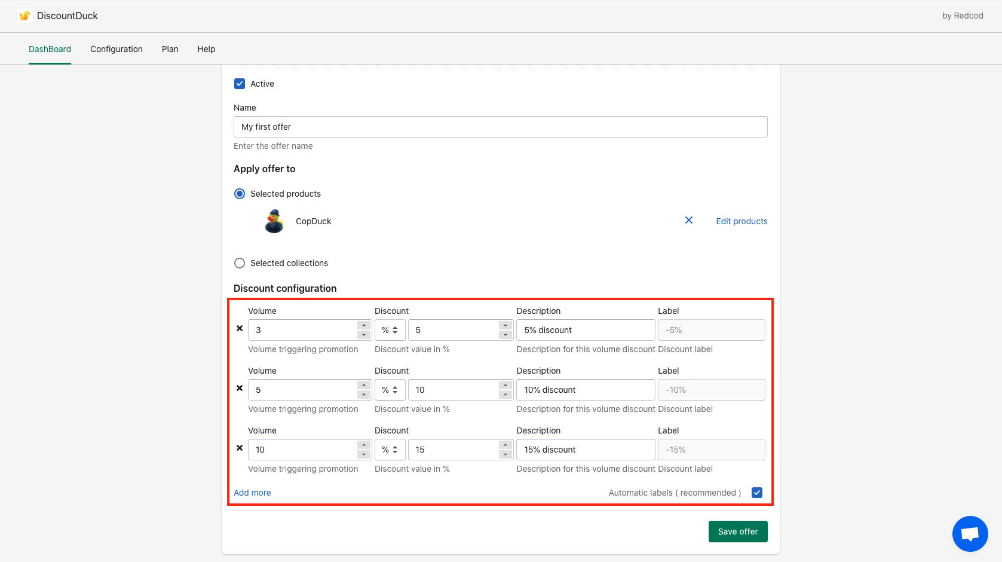Click the CopDuck product thumbnail
The image size is (1002, 562).
click(x=274, y=221)
